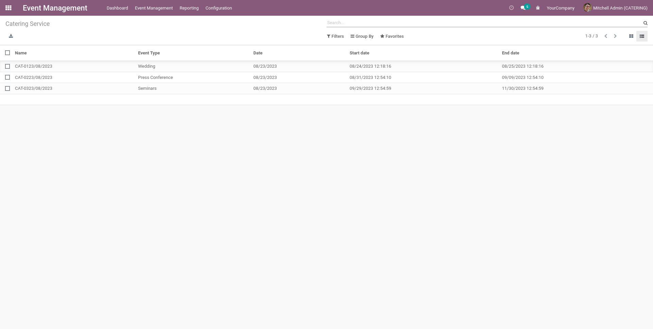Click start date 09/29/2023 12:54:59
Screen dimensions: 653x329
[370, 88]
